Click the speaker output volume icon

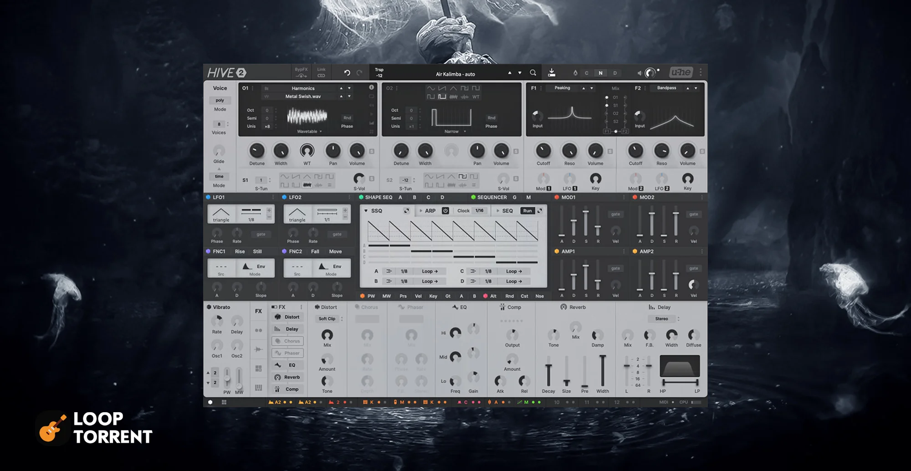coord(640,73)
